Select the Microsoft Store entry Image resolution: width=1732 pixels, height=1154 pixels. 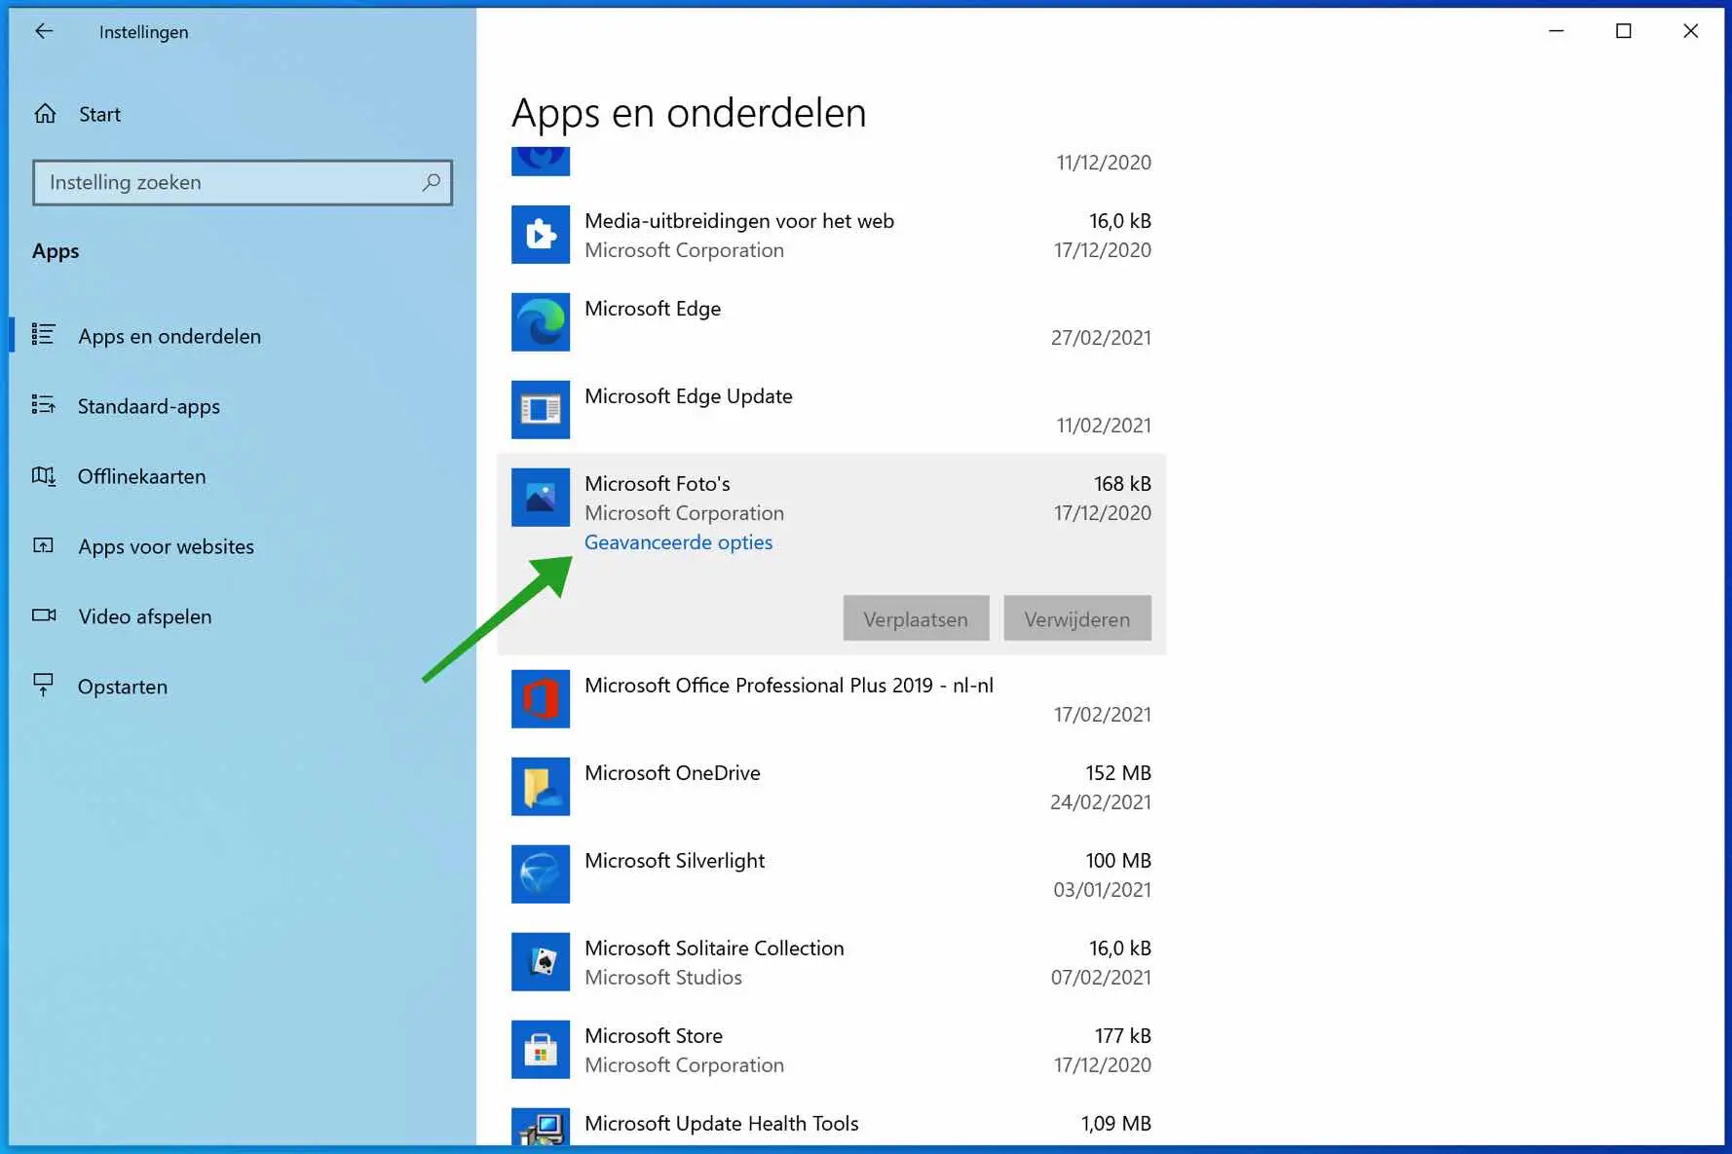pos(831,1050)
